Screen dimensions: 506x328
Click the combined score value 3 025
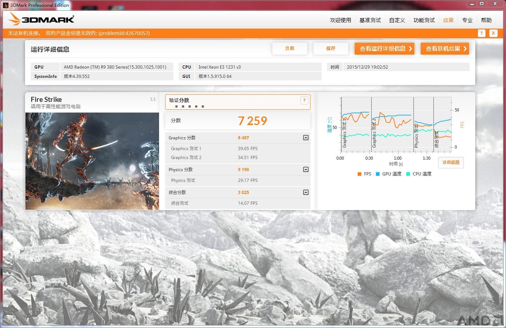pyautogui.click(x=243, y=193)
